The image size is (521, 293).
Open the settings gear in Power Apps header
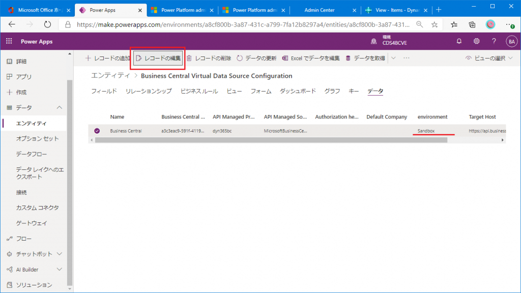[x=476, y=41]
